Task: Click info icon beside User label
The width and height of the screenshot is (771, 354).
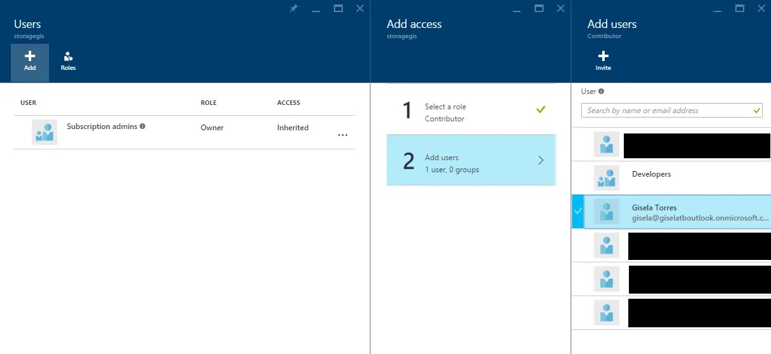Action: [602, 91]
